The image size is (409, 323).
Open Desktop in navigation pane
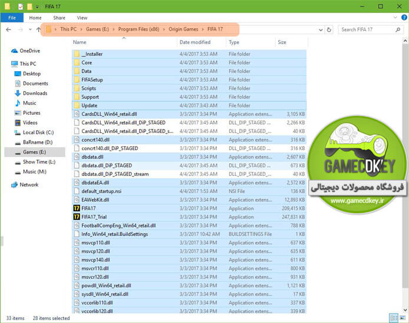point(28,74)
